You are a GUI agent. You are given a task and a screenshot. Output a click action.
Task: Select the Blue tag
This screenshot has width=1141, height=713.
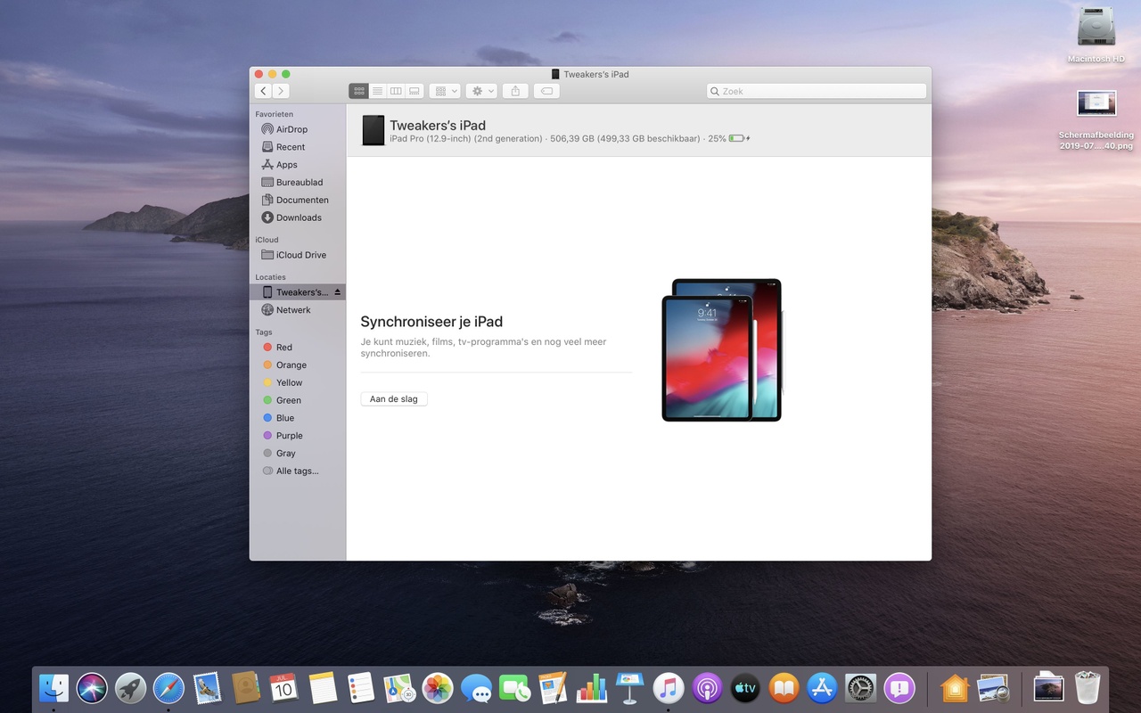[298, 418]
